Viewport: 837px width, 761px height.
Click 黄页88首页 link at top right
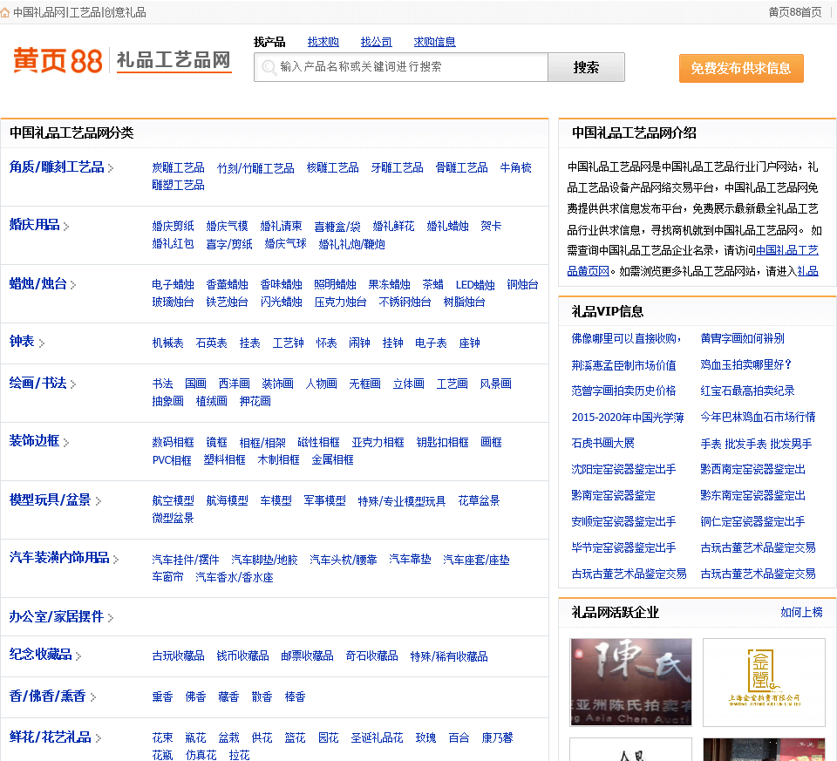pyautogui.click(x=794, y=12)
